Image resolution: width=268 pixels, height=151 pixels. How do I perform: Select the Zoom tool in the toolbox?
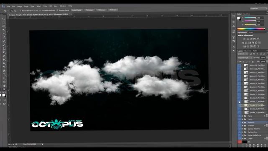tap(4, 89)
